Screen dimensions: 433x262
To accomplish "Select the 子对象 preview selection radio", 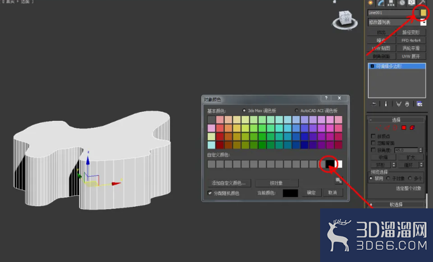I will (388, 178).
